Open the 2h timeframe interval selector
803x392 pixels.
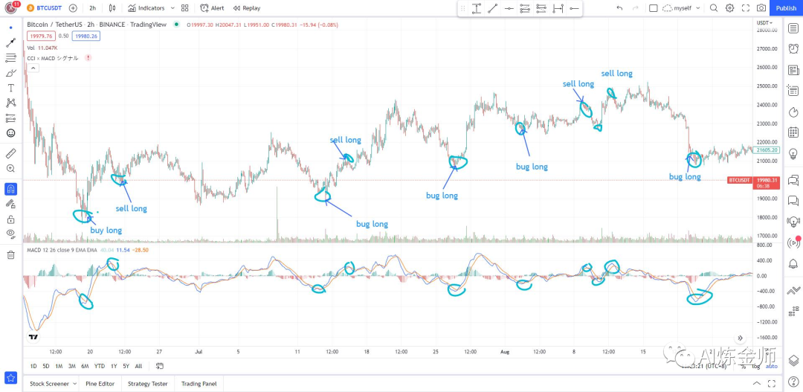pyautogui.click(x=92, y=8)
